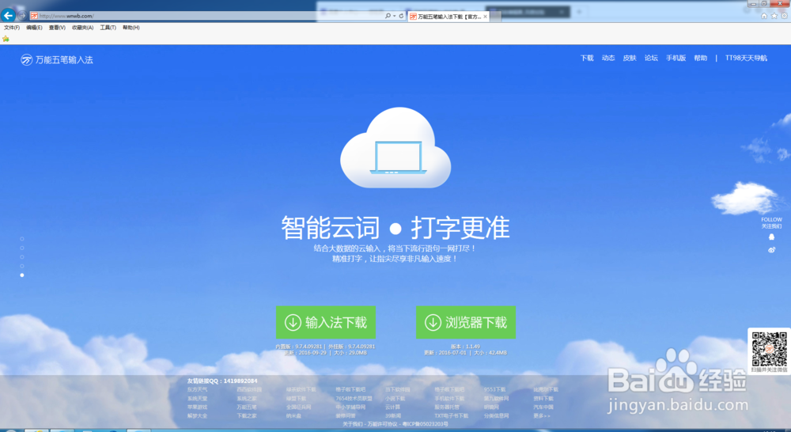The height and width of the screenshot is (432, 791).
Task: Click the QQ penguin follow icon
Action: [771, 237]
